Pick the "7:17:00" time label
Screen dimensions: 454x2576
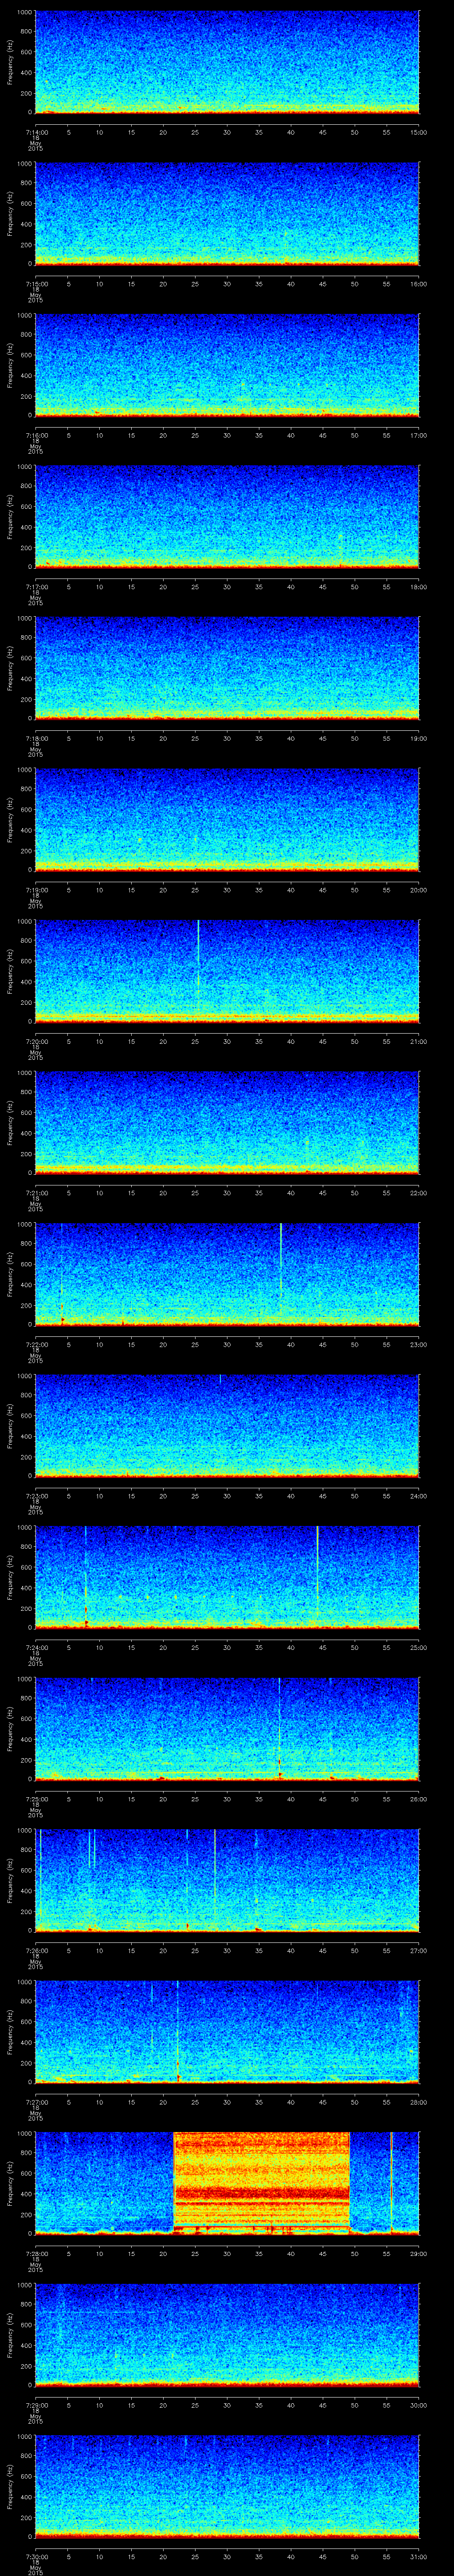pyautogui.click(x=36, y=587)
